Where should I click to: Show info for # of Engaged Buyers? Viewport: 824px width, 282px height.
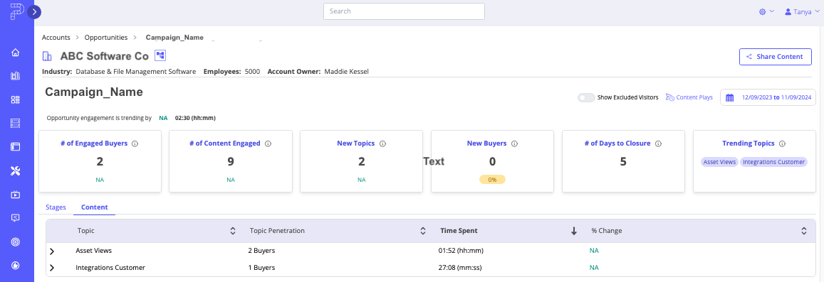tap(135, 143)
